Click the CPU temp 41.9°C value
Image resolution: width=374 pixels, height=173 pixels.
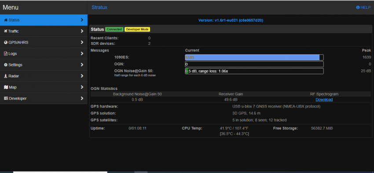[x=234, y=129]
